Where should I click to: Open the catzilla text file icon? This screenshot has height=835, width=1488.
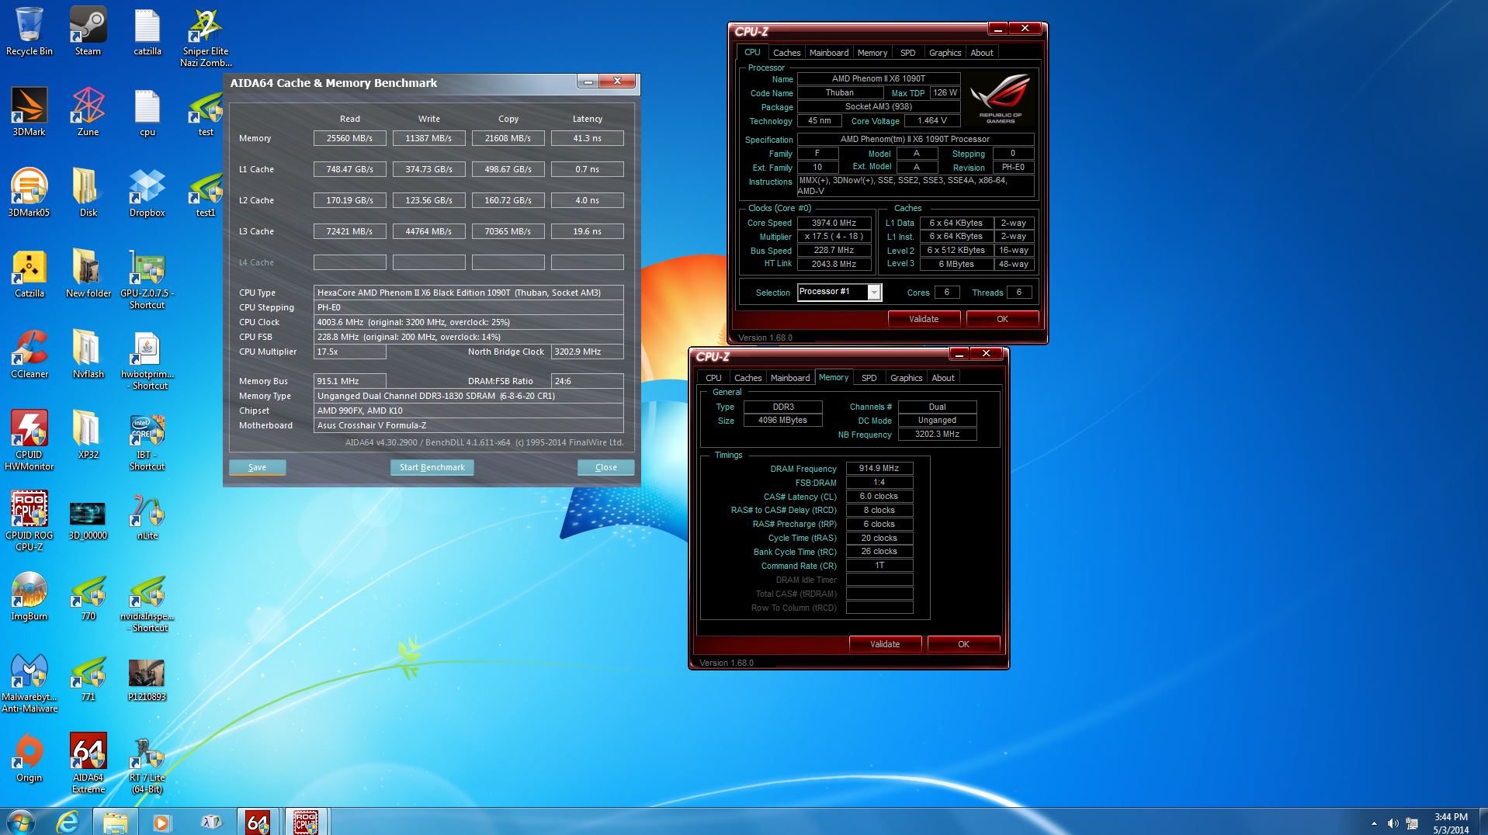(x=147, y=31)
